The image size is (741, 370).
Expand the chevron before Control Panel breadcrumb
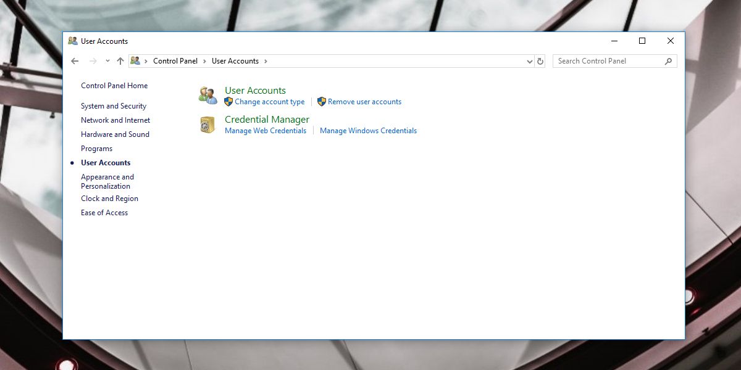tap(146, 61)
